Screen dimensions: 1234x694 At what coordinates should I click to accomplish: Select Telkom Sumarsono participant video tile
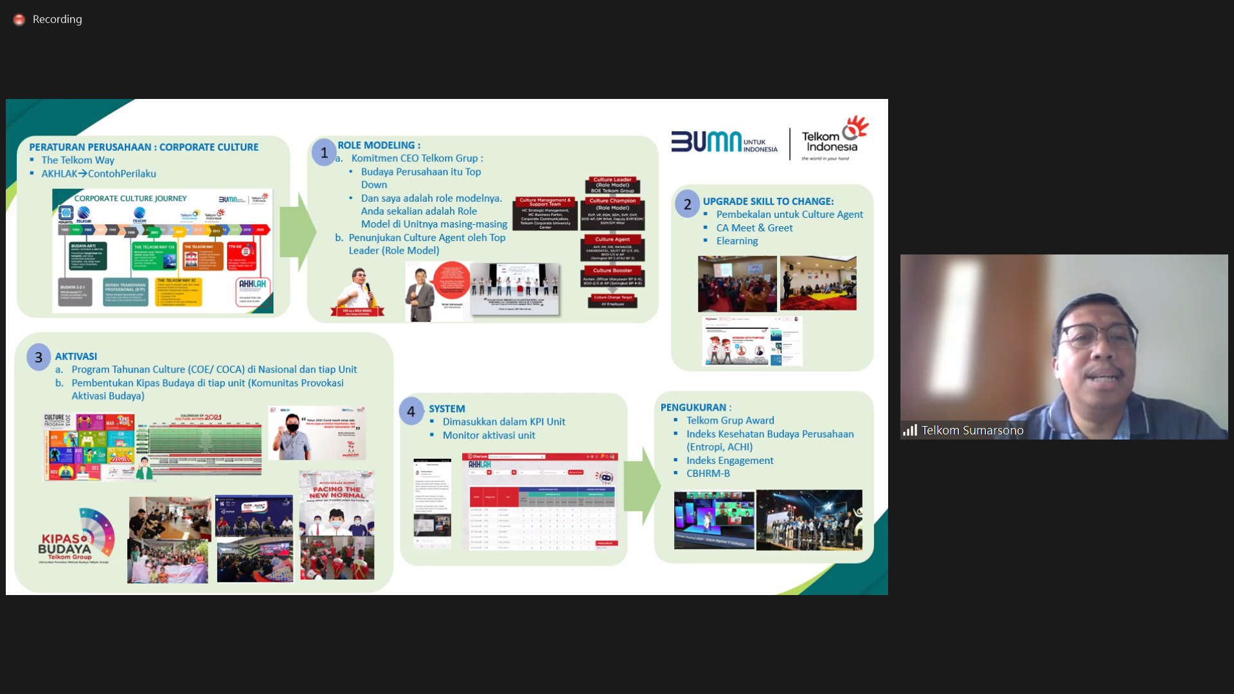(1064, 347)
